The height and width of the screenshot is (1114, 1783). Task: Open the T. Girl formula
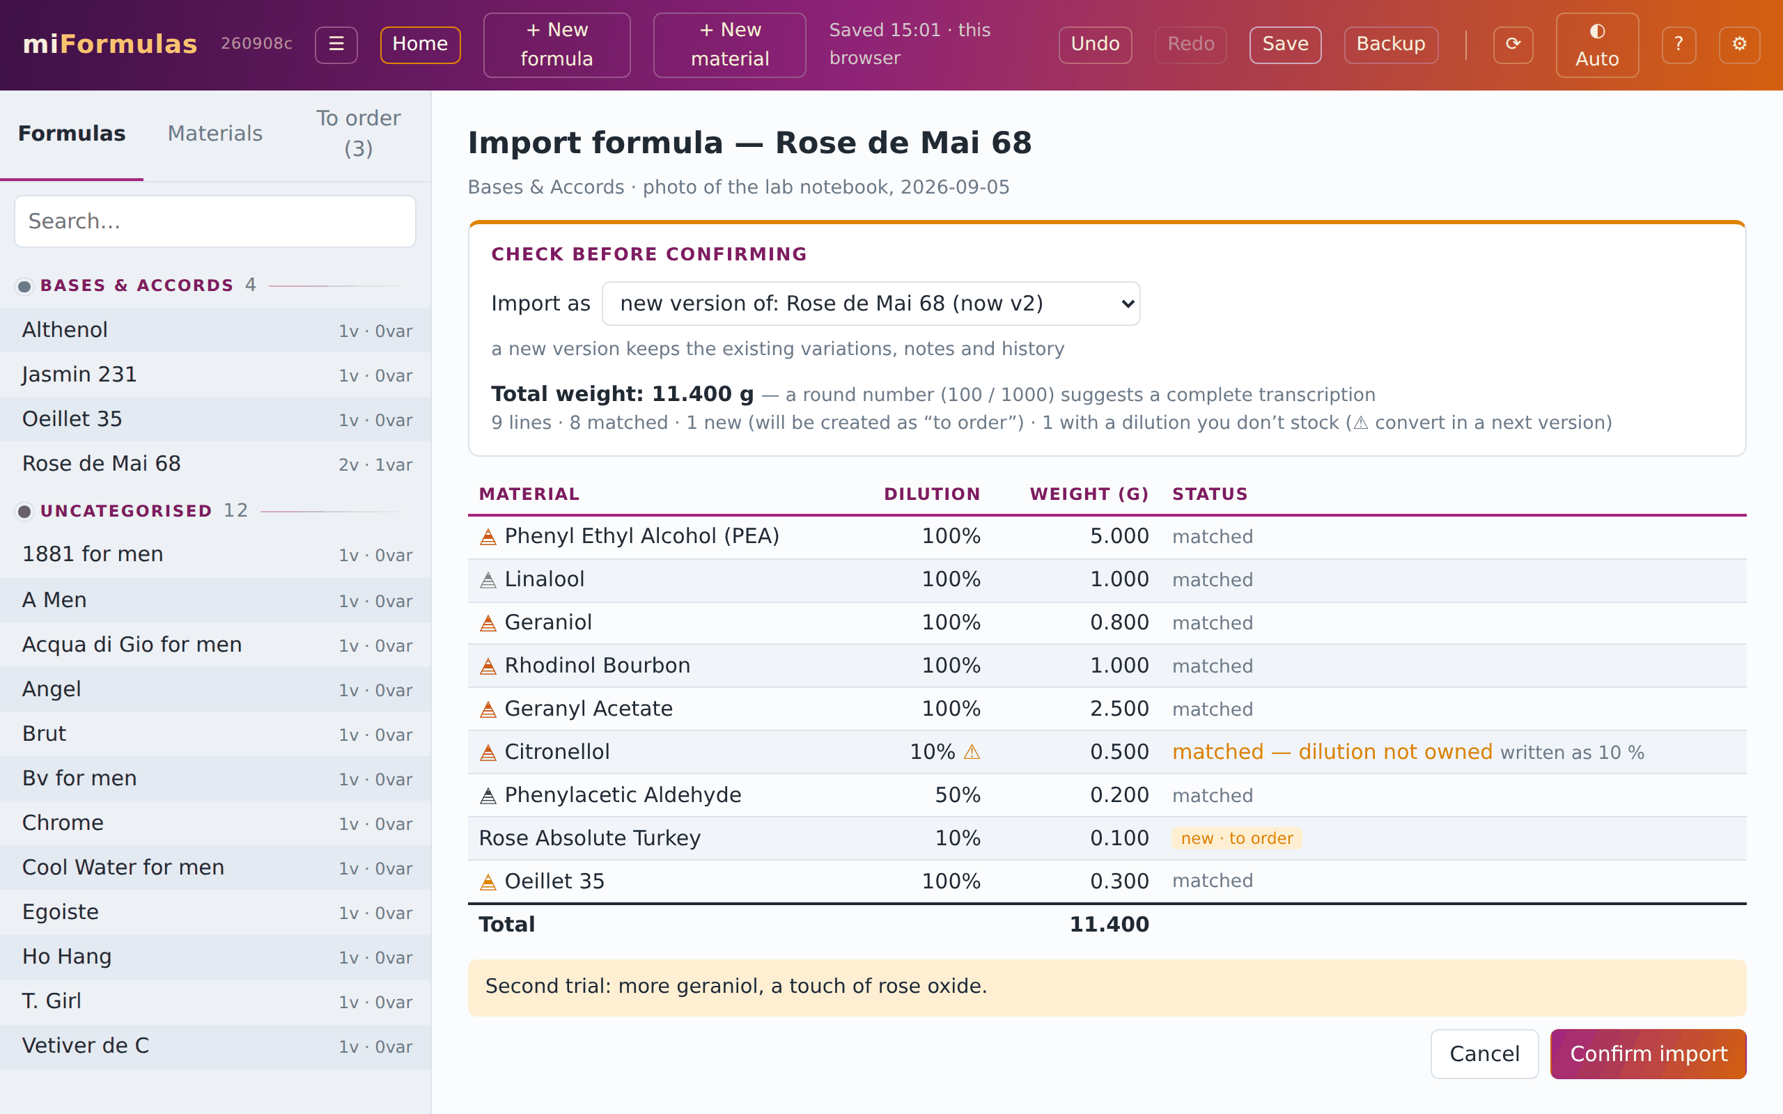(215, 1001)
